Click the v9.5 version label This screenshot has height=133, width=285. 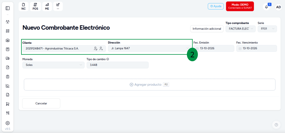7,129
